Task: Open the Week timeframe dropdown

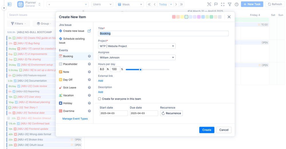Action: pos(130,4)
